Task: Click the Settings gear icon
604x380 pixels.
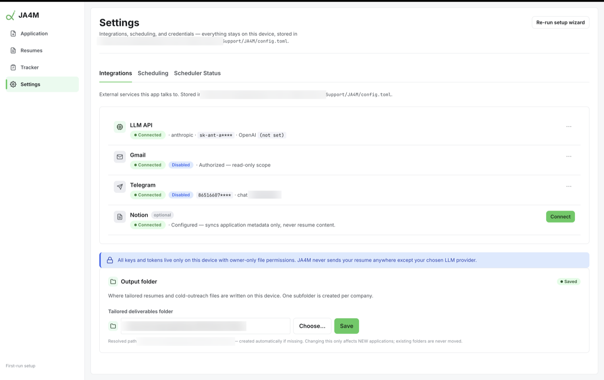Action: [x=13, y=84]
